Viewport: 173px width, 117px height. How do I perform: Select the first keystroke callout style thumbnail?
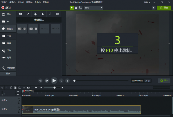22,29
